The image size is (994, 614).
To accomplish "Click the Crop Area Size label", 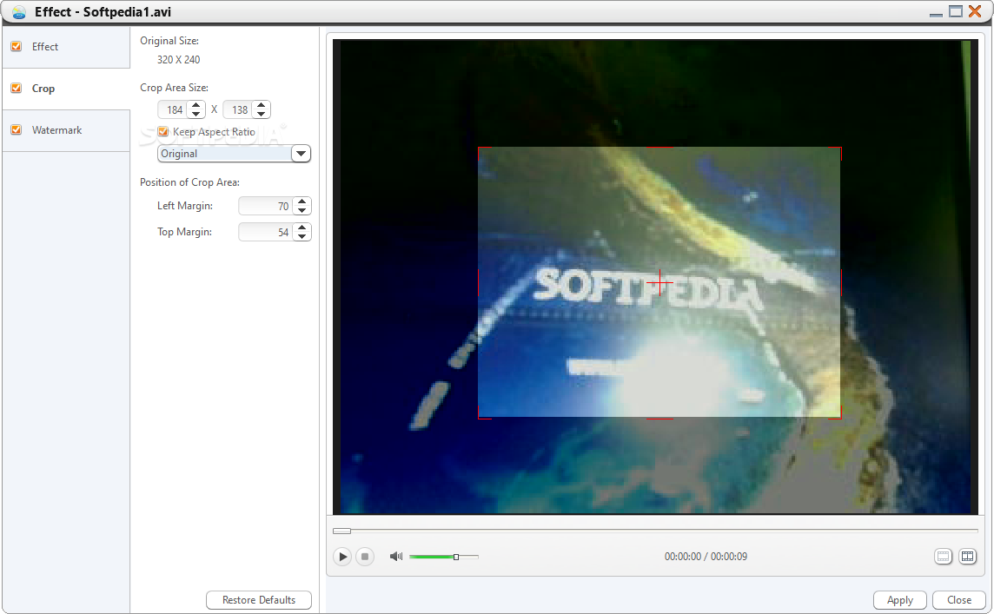I will coord(175,88).
